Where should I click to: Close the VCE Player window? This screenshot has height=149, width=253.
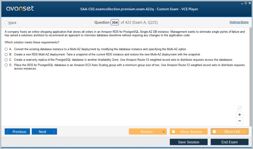click(250, 3)
